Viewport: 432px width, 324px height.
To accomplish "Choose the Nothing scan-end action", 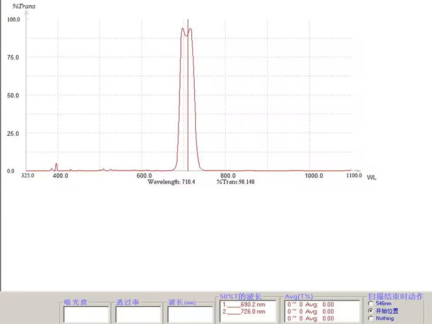I will (371, 318).
